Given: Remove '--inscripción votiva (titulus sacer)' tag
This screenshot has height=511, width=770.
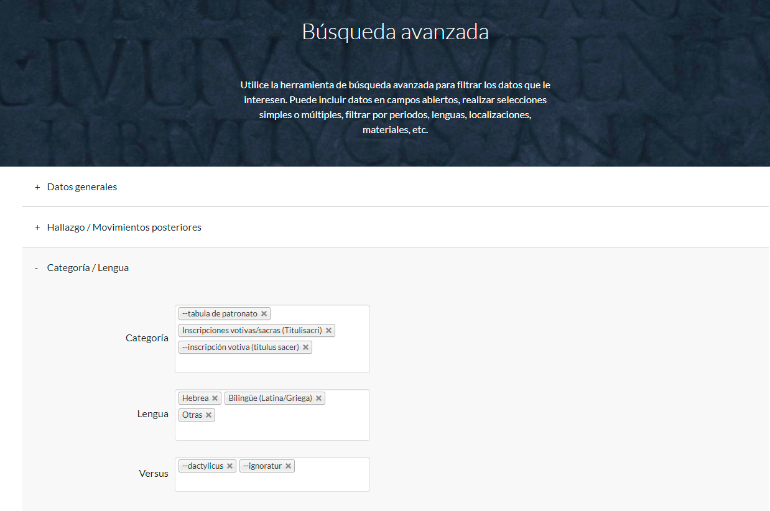Looking at the screenshot, I should pyautogui.click(x=305, y=348).
